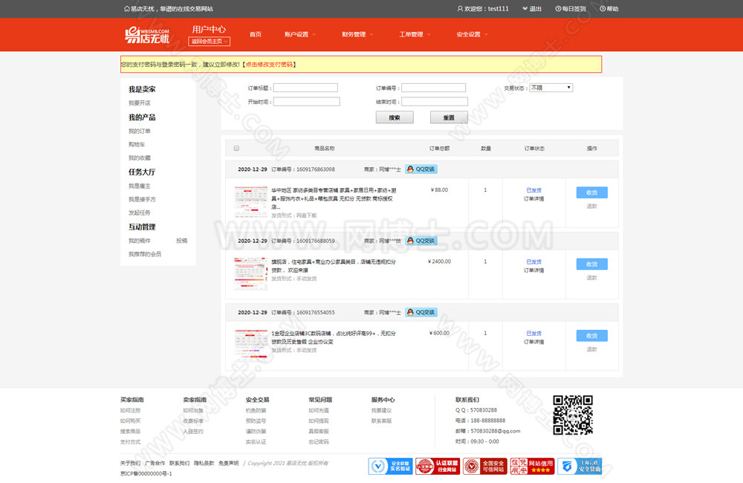
Task: Go to 首页 in navigation bar
Action: pyautogui.click(x=255, y=34)
